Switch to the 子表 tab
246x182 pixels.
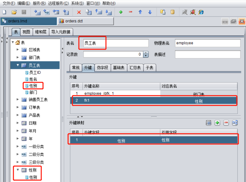[149, 68]
